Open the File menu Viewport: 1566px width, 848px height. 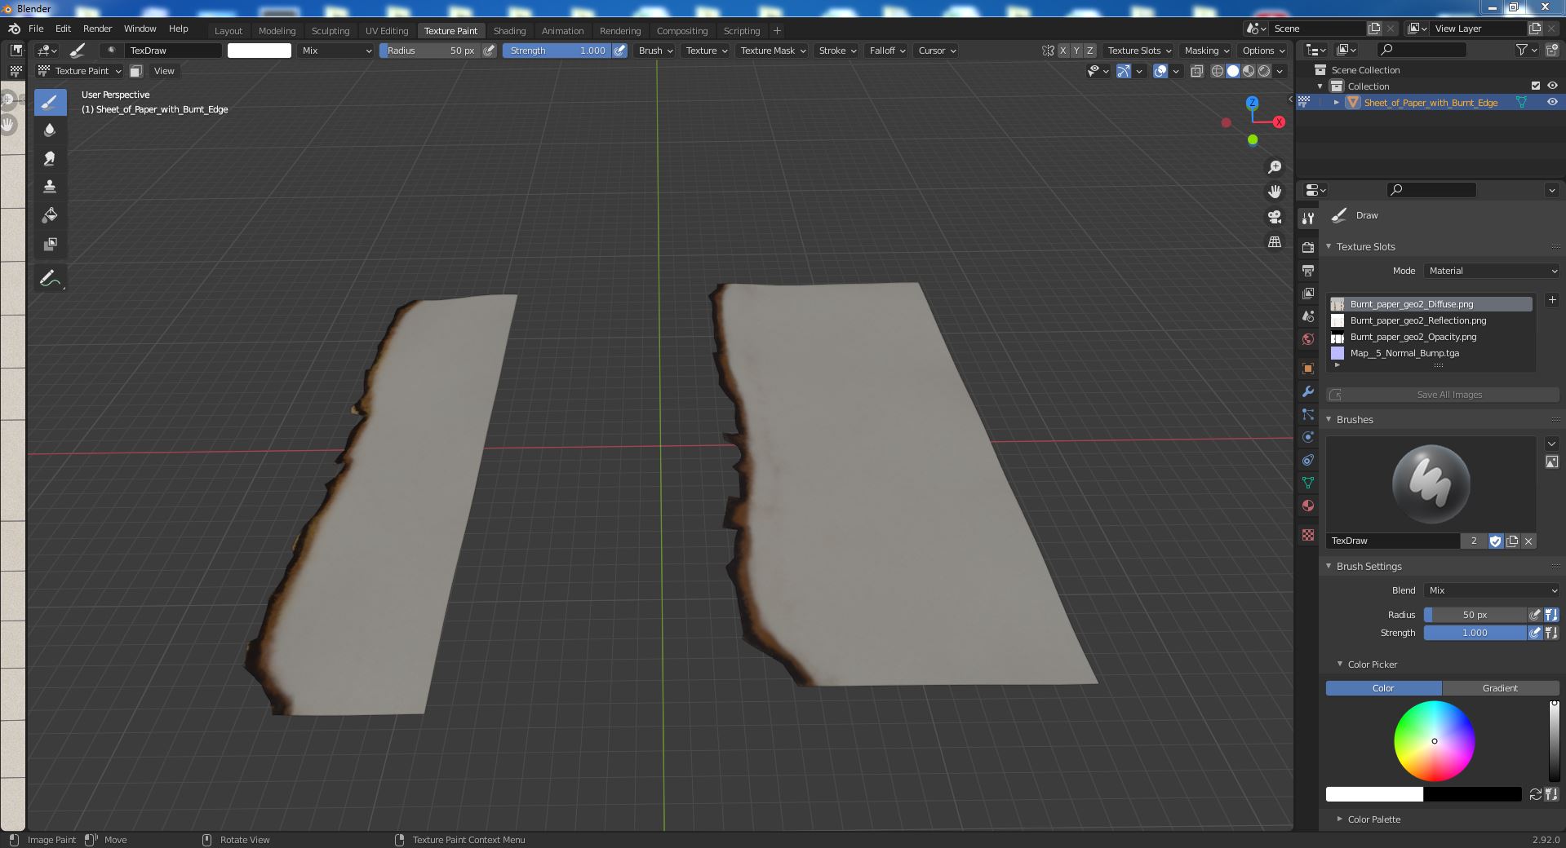(36, 29)
